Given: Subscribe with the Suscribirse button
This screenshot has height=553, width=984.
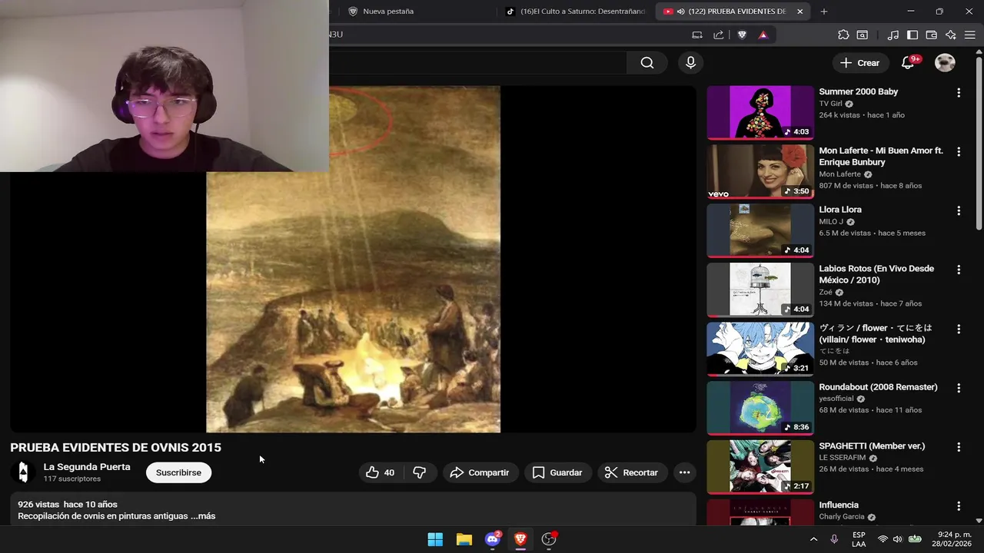Looking at the screenshot, I should [178, 472].
